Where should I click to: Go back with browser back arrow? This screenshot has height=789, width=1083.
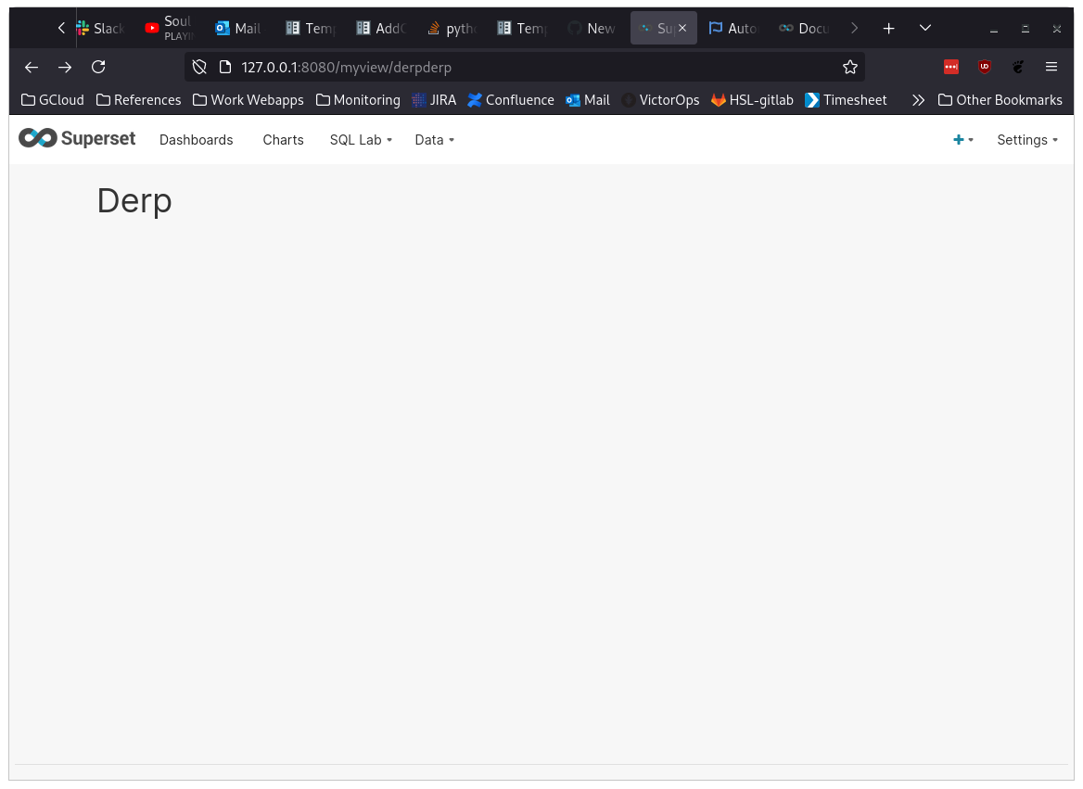(32, 67)
